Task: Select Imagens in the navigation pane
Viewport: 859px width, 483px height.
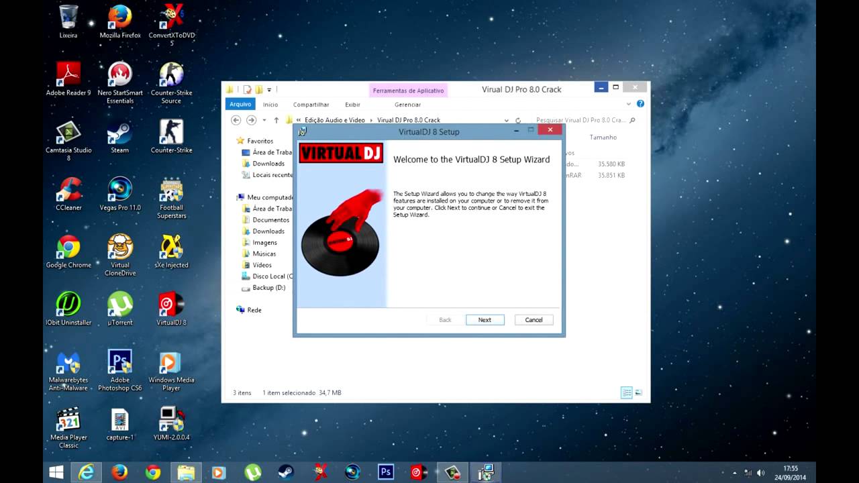Action: [264, 242]
